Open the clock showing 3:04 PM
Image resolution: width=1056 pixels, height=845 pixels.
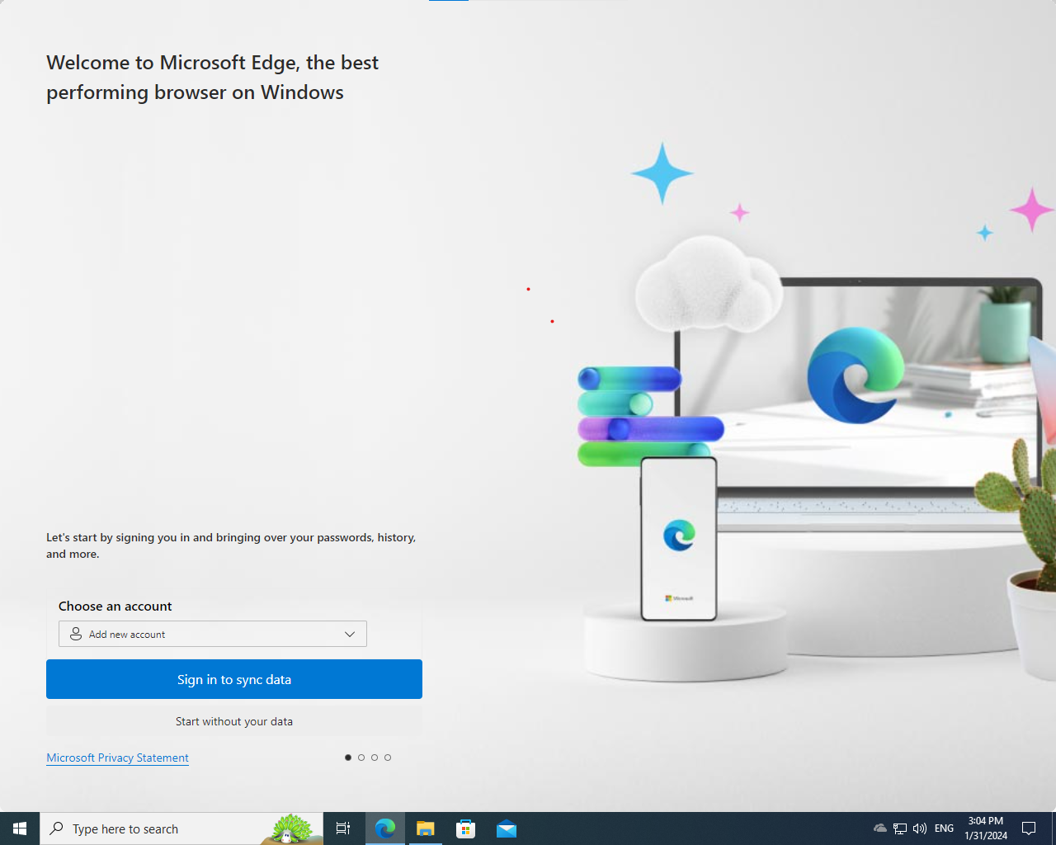986,828
